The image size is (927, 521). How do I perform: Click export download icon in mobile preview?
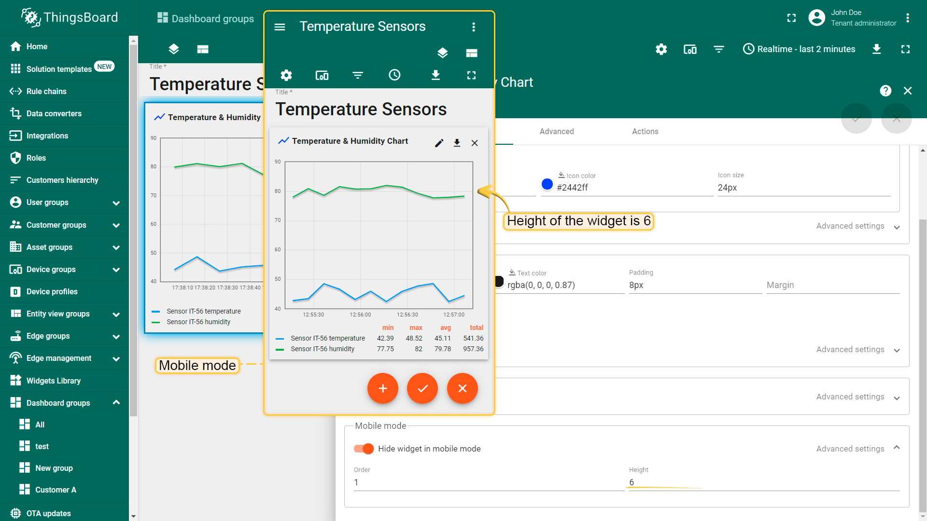[435, 75]
